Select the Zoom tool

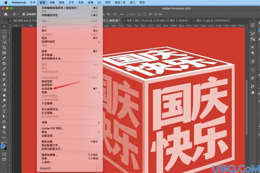click(4, 132)
